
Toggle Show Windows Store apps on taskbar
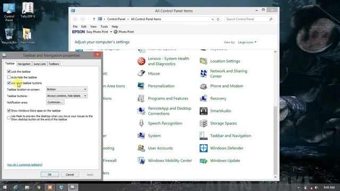(8, 110)
